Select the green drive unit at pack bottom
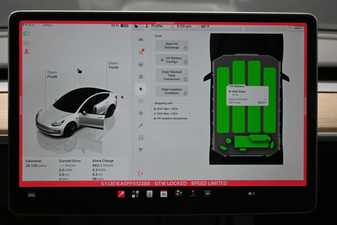Screen dimensions: 337x225 click(252, 141)
